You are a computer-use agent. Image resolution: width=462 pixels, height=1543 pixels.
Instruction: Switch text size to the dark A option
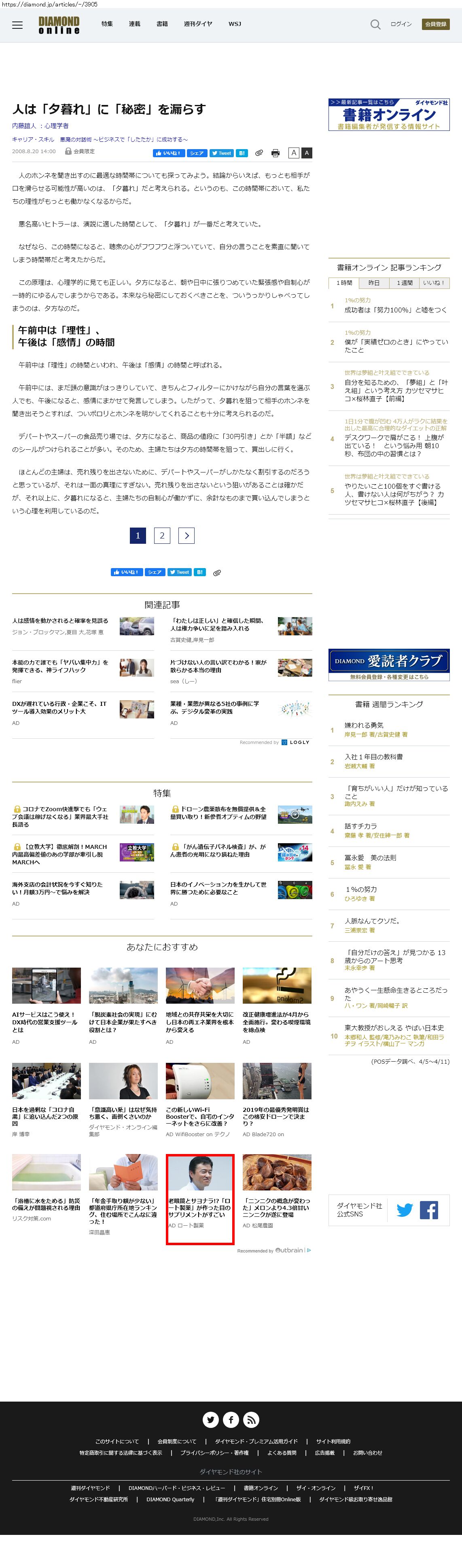[x=307, y=153]
